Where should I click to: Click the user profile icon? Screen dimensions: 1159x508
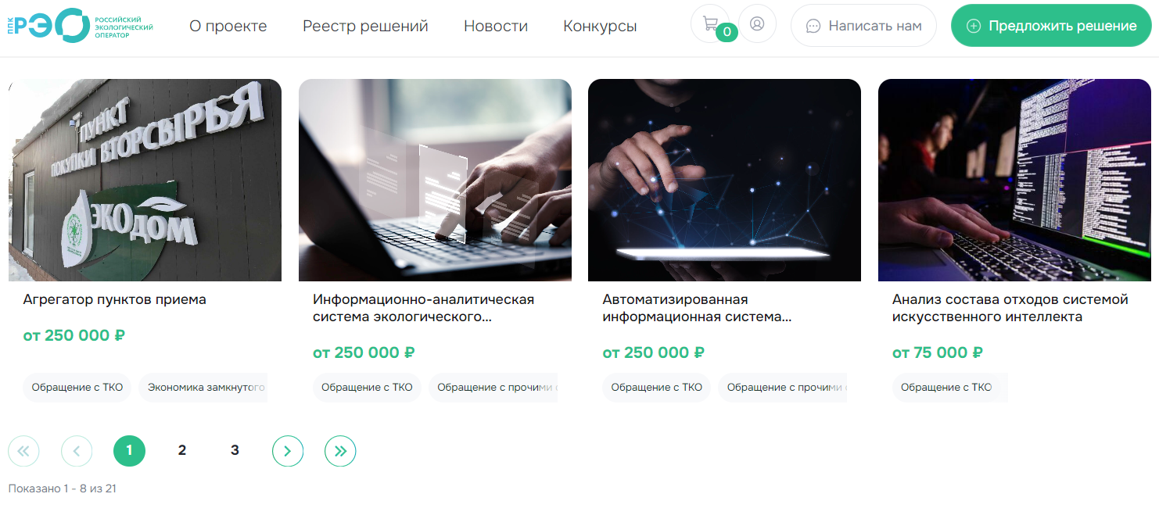coord(757,23)
